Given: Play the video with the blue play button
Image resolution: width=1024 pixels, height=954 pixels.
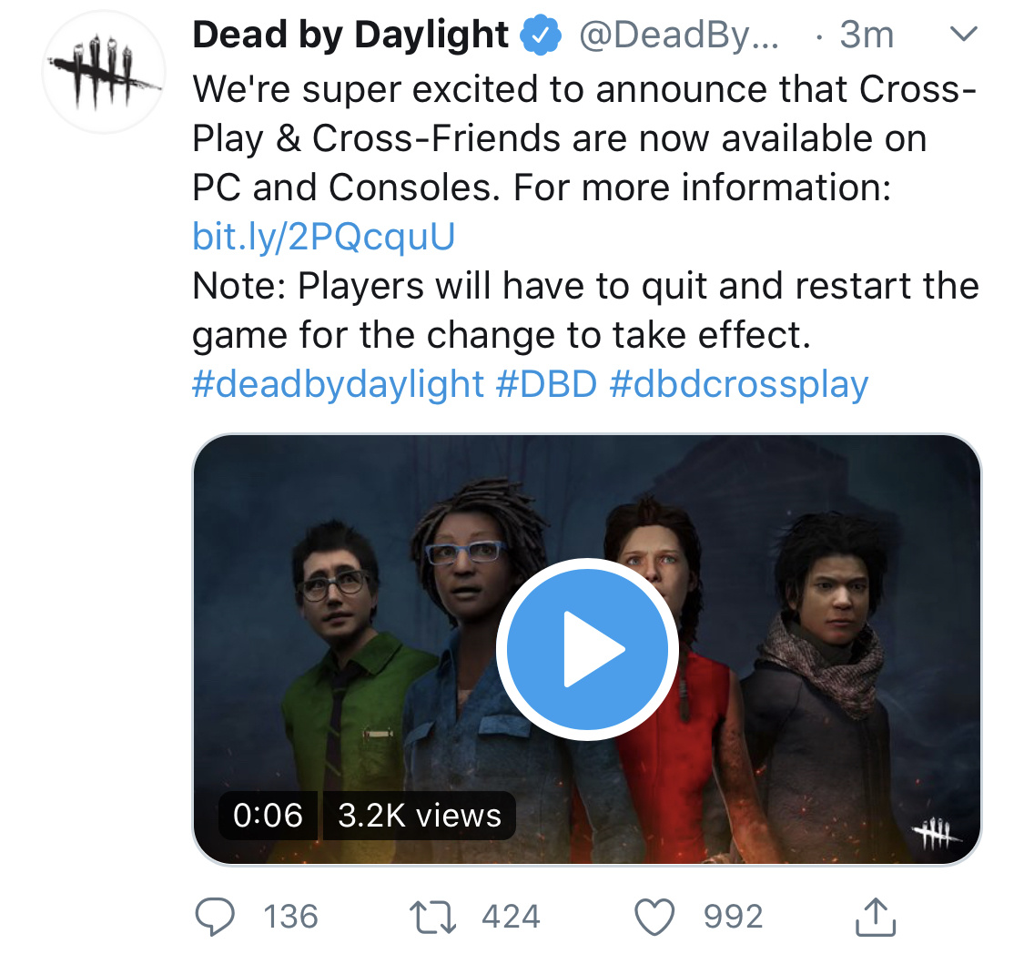Looking at the screenshot, I should click(586, 649).
